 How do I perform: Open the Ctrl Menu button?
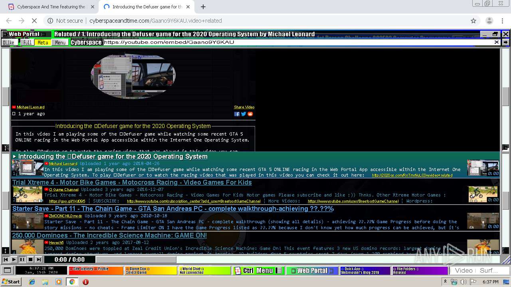(258, 271)
